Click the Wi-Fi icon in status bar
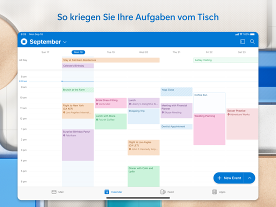This screenshot has height=207, width=276. (241, 34)
